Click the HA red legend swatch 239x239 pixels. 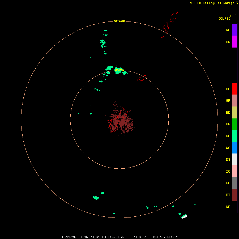point(234,89)
